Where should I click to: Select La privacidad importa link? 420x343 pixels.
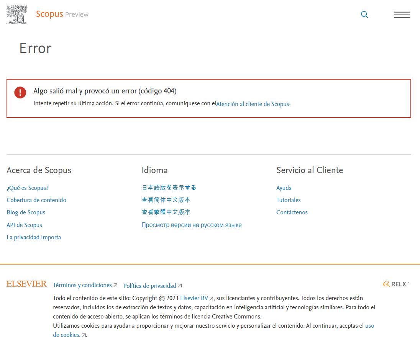34,237
